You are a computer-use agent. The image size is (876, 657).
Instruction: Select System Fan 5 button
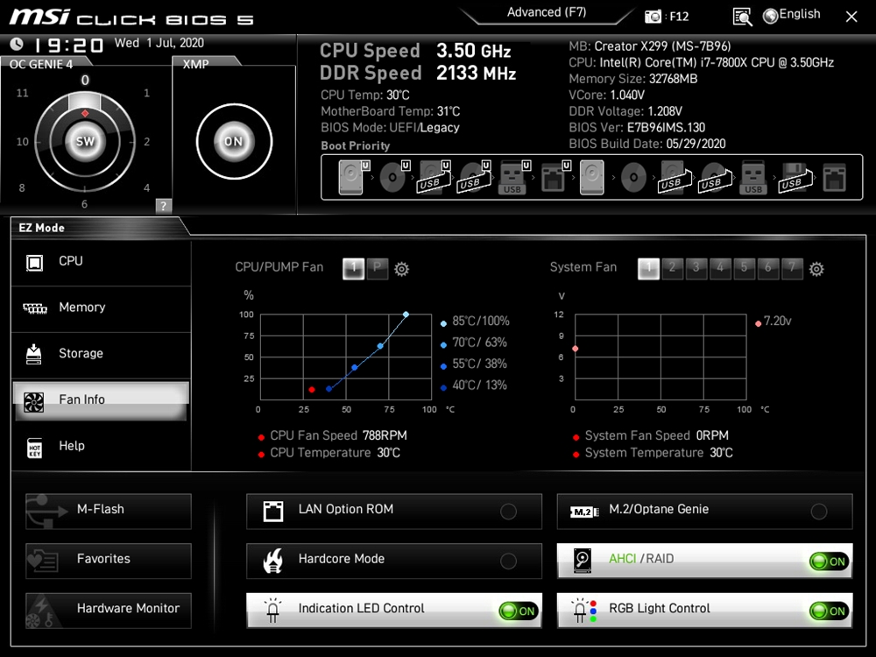click(744, 269)
